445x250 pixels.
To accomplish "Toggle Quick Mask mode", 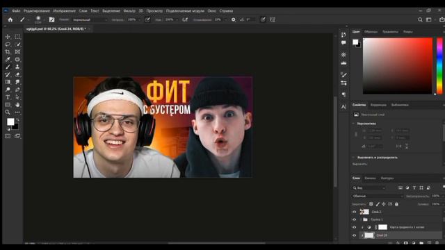I will coord(8,136).
